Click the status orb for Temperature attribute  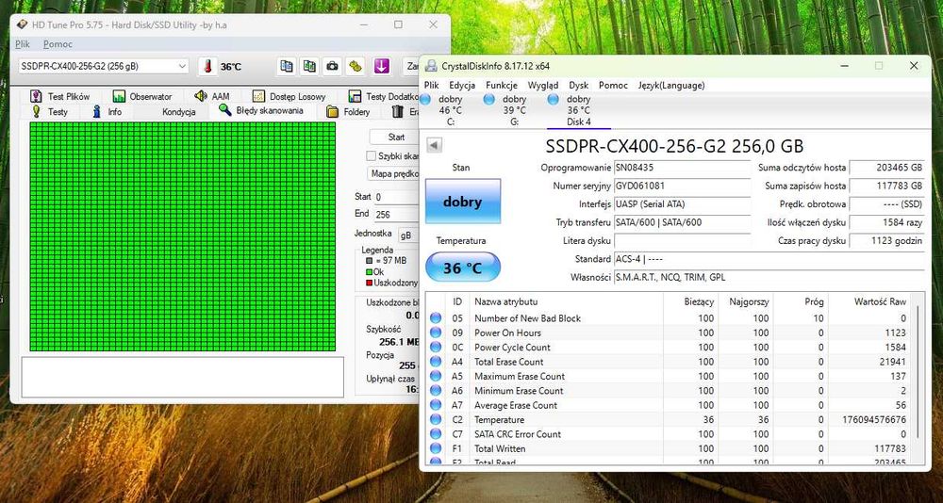(436, 419)
